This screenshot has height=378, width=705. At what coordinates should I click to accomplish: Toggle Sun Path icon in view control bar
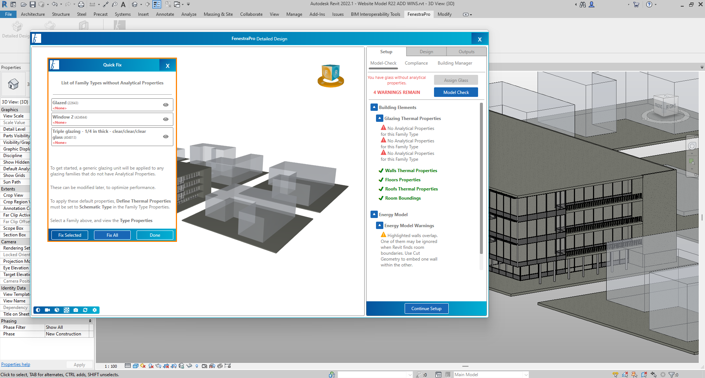coord(143,366)
